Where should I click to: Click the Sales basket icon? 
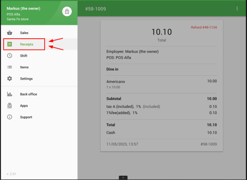[10, 33]
